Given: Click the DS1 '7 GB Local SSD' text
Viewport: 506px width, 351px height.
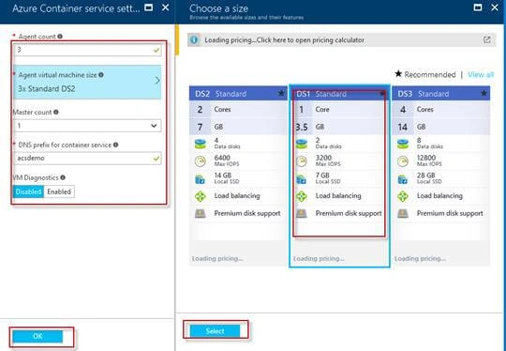Looking at the screenshot, I should (x=328, y=177).
